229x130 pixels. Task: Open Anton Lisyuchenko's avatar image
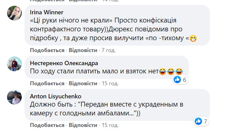[14, 97]
